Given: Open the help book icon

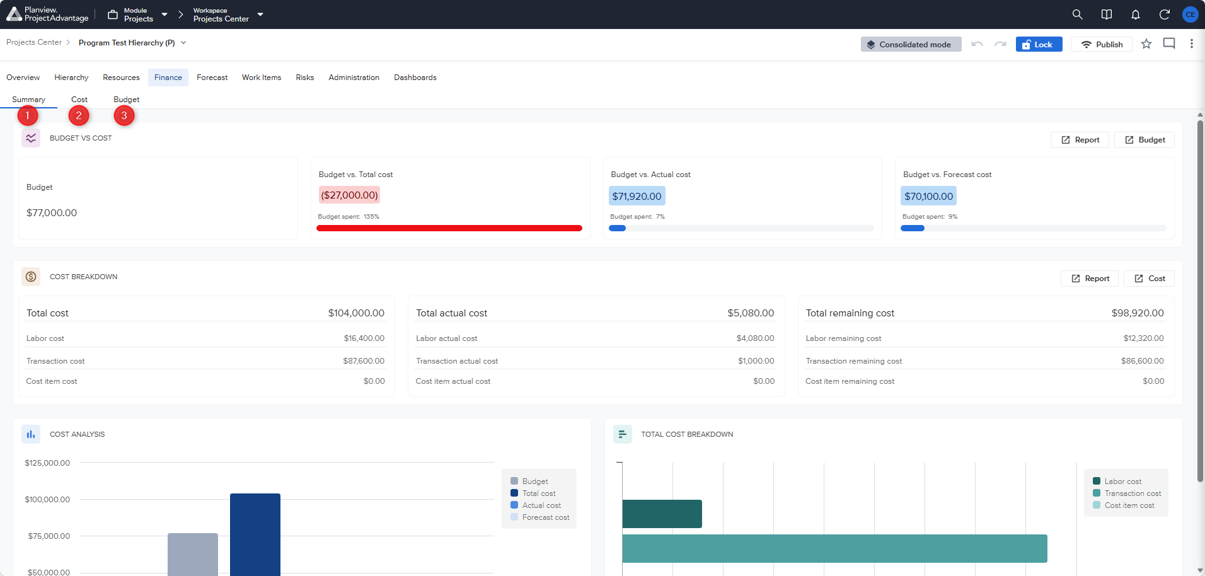Looking at the screenshot, I should [x=1106, y=14].
